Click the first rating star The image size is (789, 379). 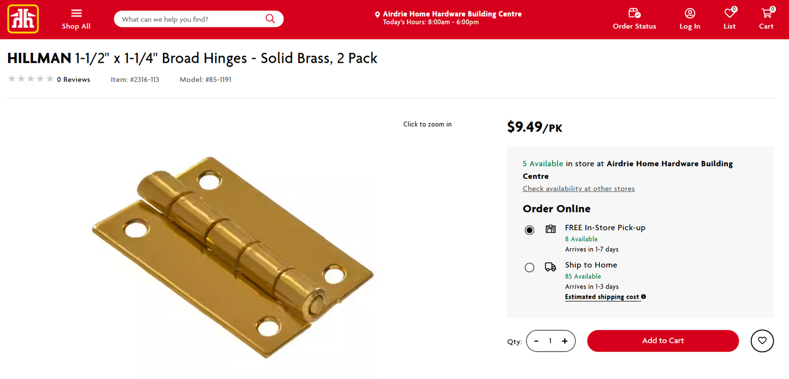11,79
